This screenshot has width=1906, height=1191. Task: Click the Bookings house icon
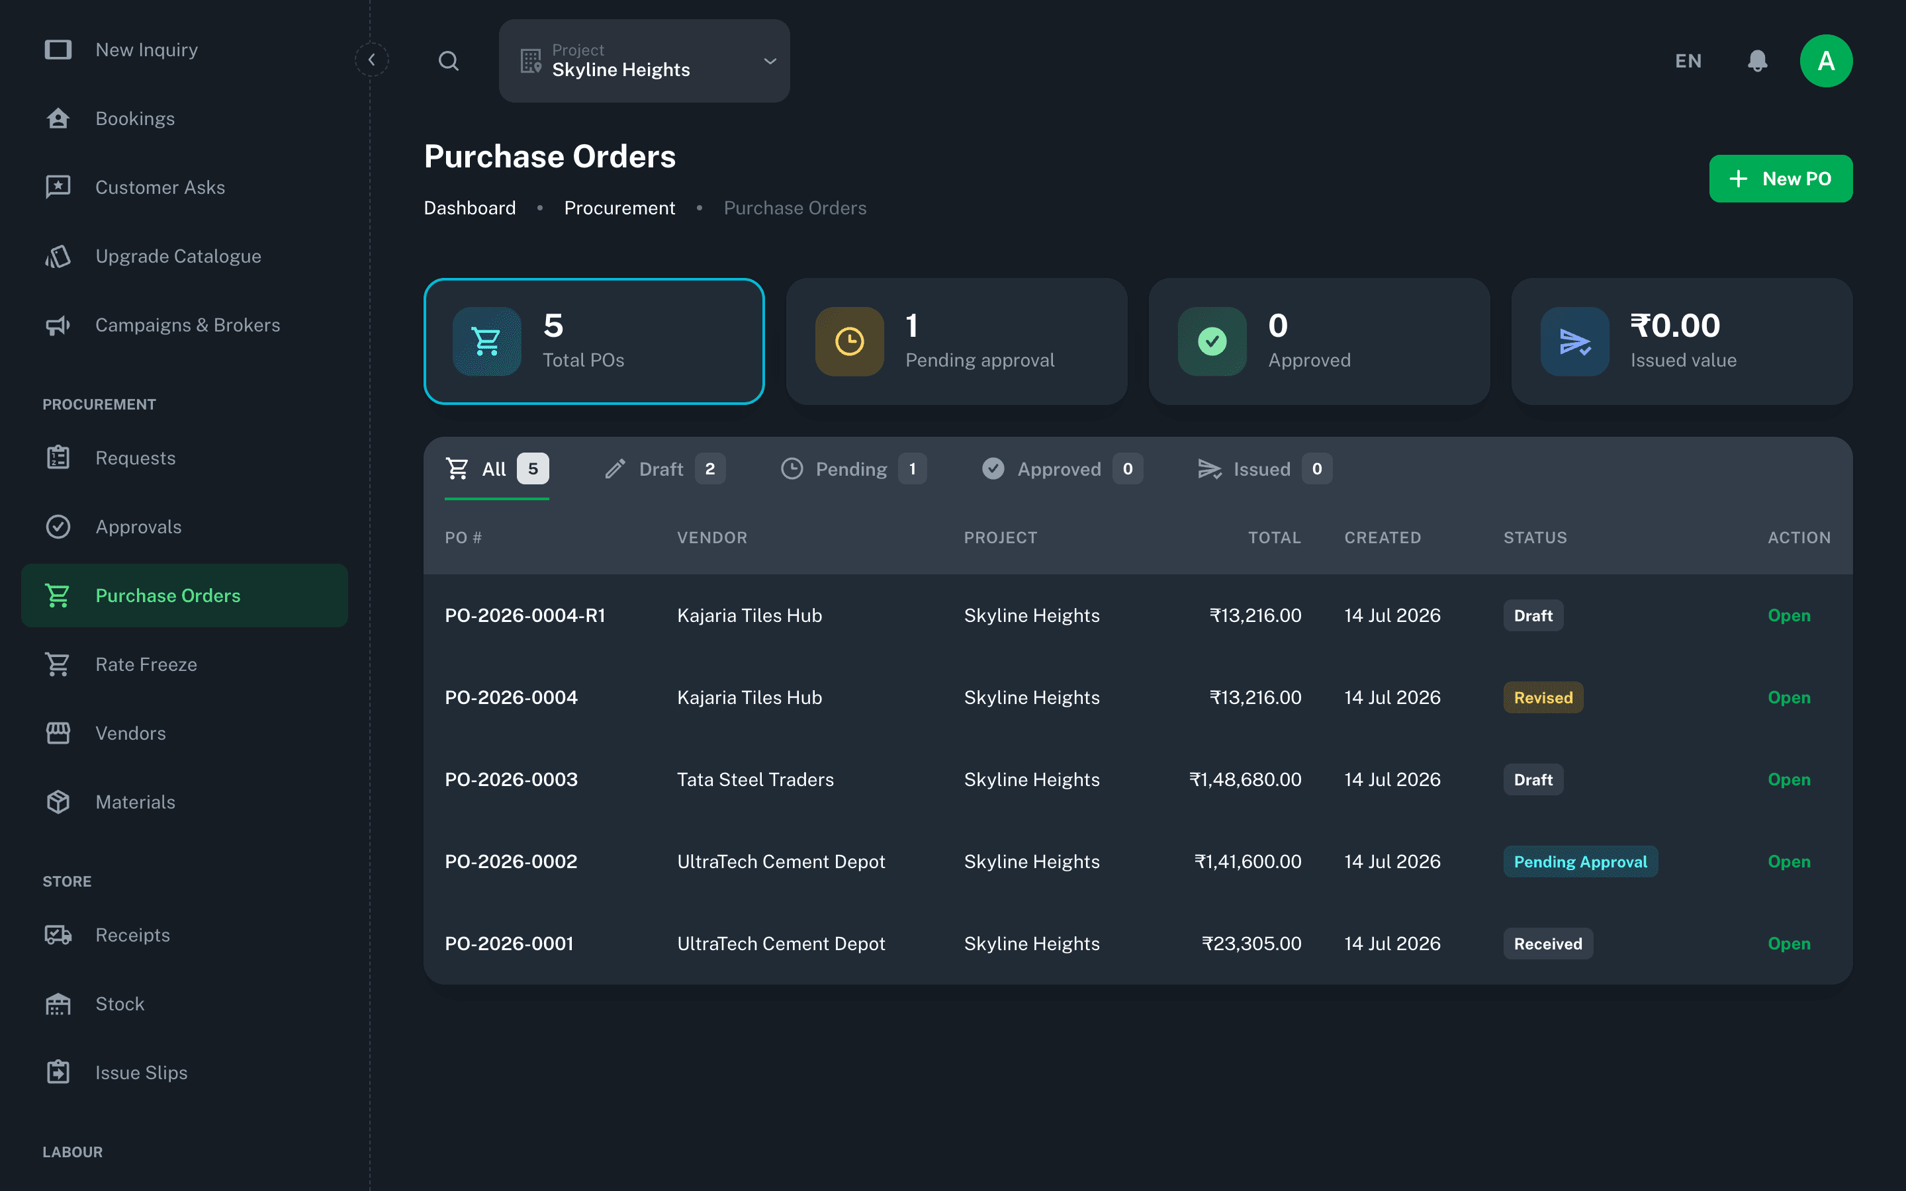[x=58, y=118]
